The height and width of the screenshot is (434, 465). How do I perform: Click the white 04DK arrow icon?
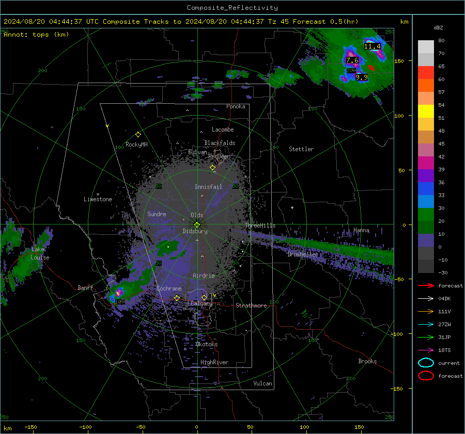coord(426,299)
